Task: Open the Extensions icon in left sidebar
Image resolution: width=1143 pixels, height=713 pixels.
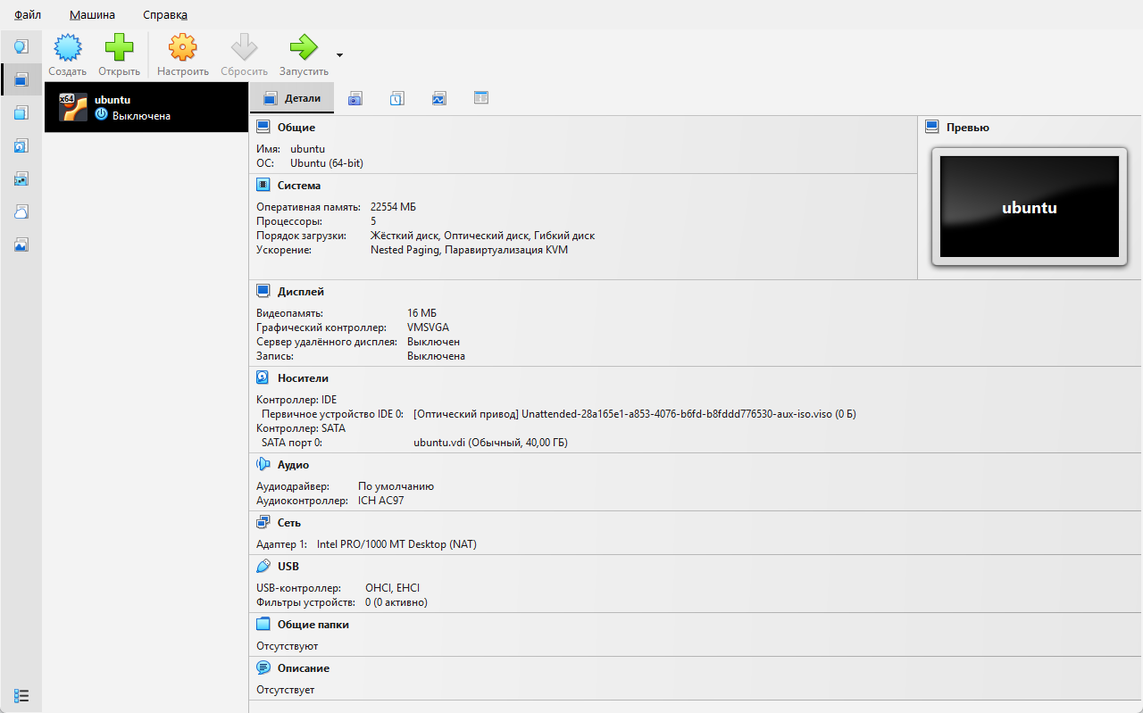Action: click(21, 112)
